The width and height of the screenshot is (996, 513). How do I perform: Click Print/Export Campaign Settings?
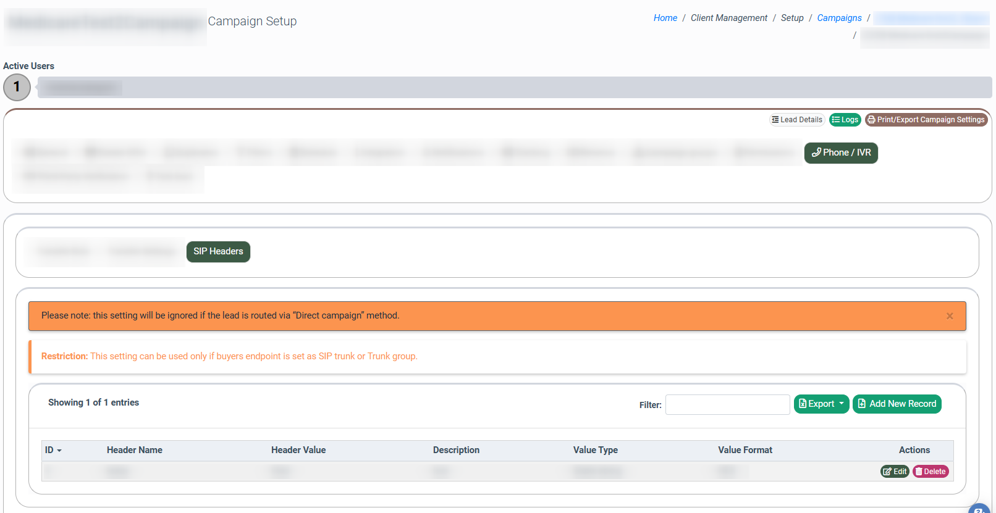click(926, 120)
